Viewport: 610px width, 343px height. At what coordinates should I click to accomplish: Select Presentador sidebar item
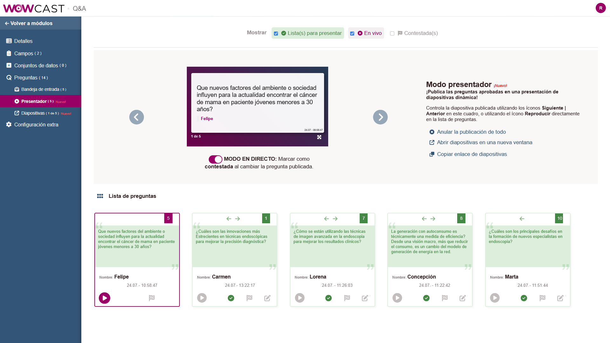coord(41,101)
